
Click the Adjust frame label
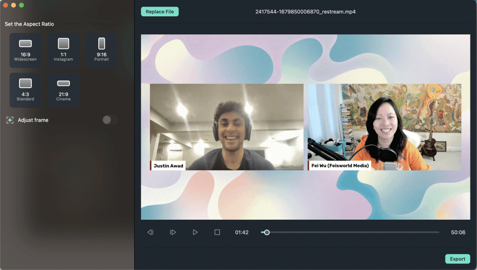pyautogui.click(x=33, y=120)
